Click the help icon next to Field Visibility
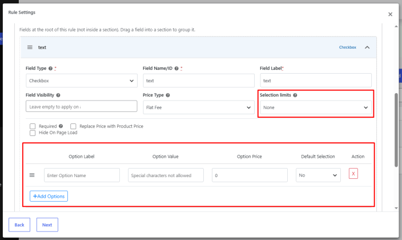 coord(58,95)
